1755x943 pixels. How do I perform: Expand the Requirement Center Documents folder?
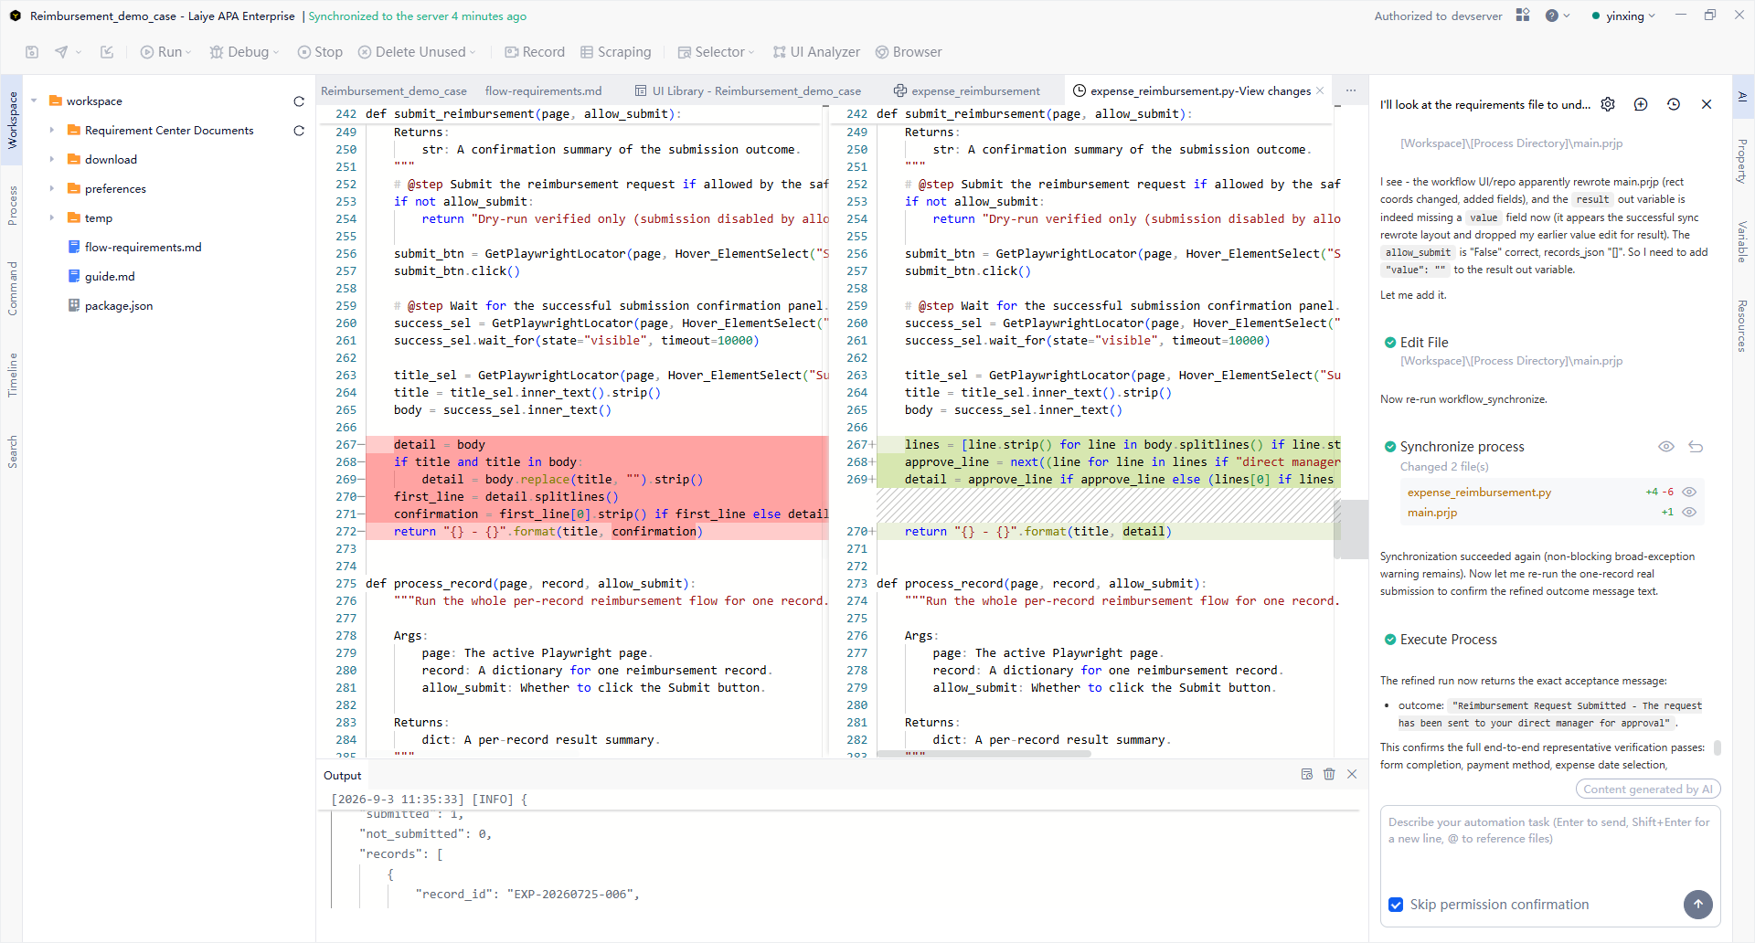click(x=52, y=131)
